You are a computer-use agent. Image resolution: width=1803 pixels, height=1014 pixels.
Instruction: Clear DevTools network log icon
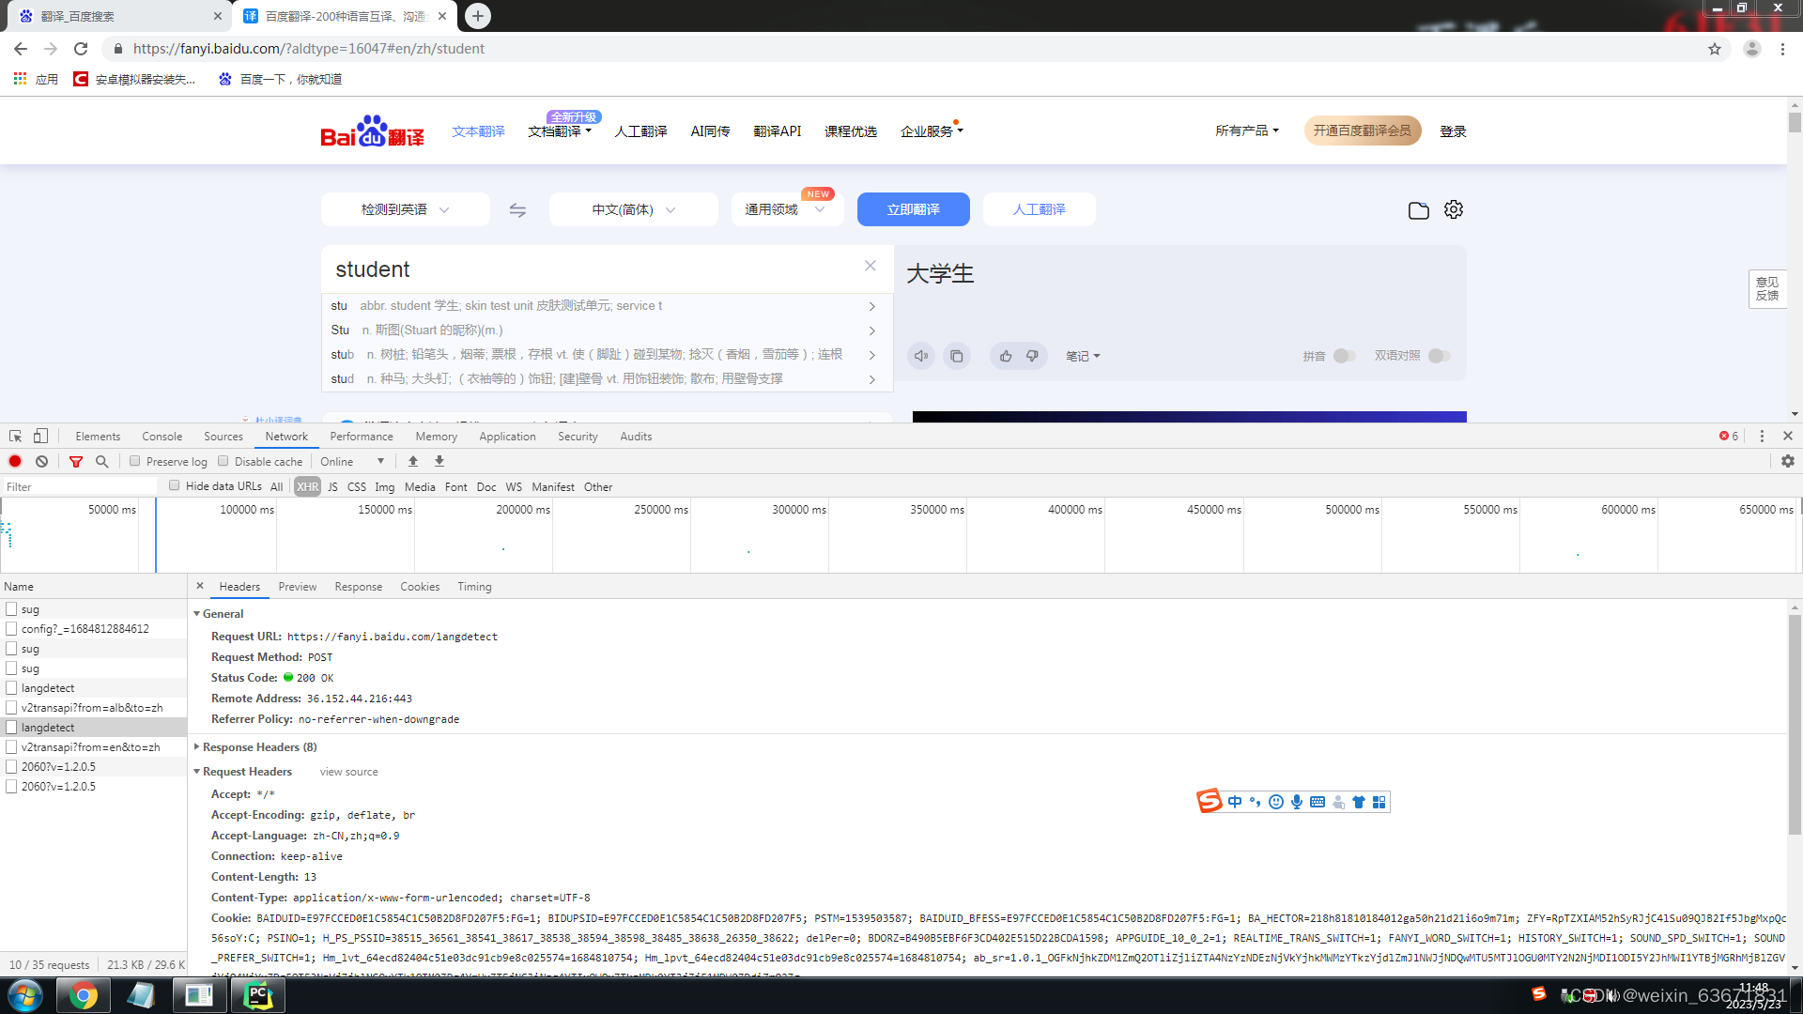[x=41, y=461]
